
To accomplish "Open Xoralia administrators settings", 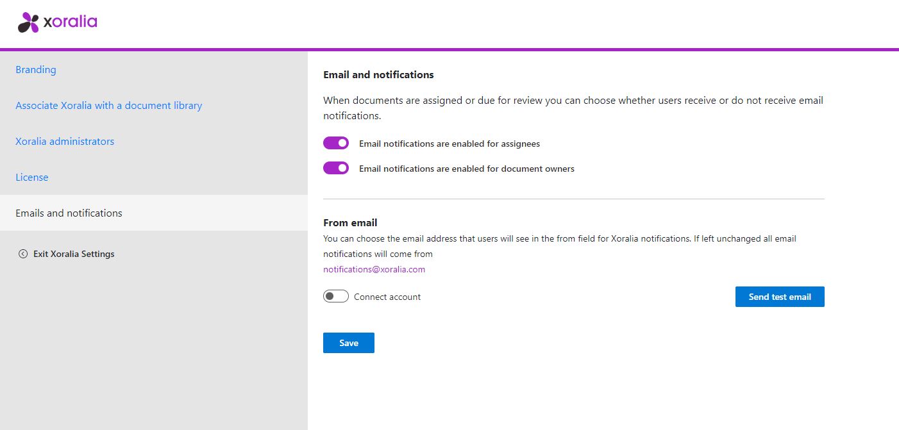I will point(65,141).
